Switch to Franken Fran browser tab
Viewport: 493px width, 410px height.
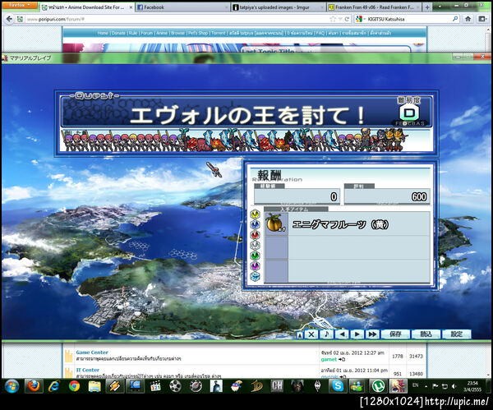click(x=374, y=7)
